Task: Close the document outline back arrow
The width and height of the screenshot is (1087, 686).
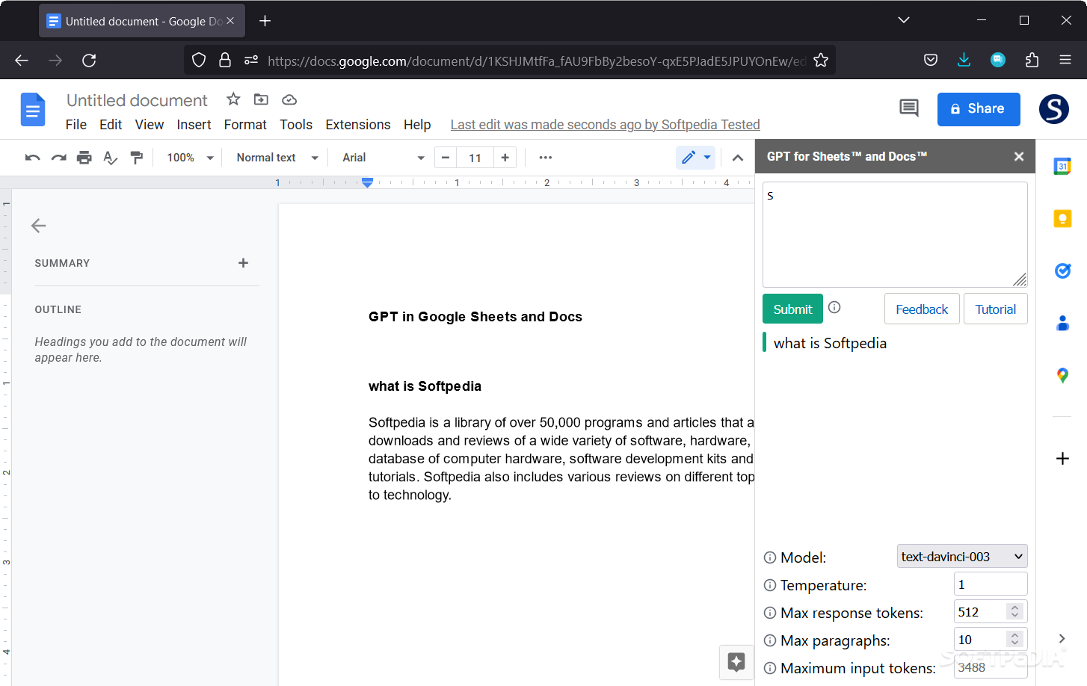Action: click(39, 226)
